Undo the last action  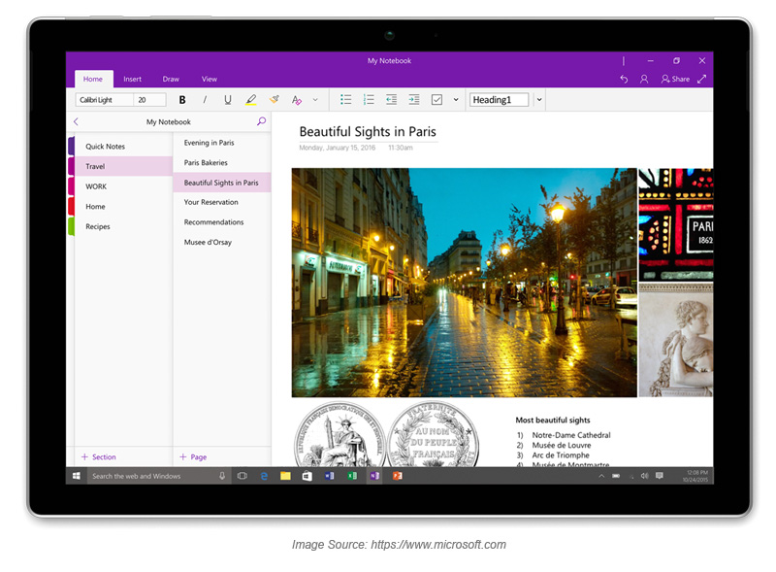[624, 79]
